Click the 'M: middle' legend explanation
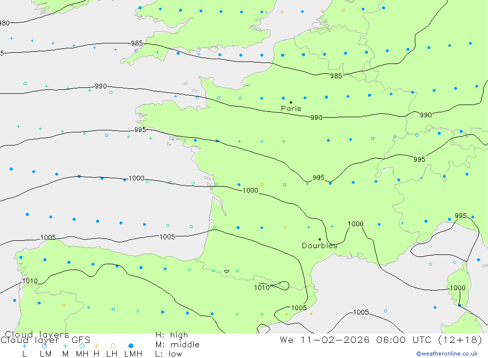488x358 pixels. 178,345
